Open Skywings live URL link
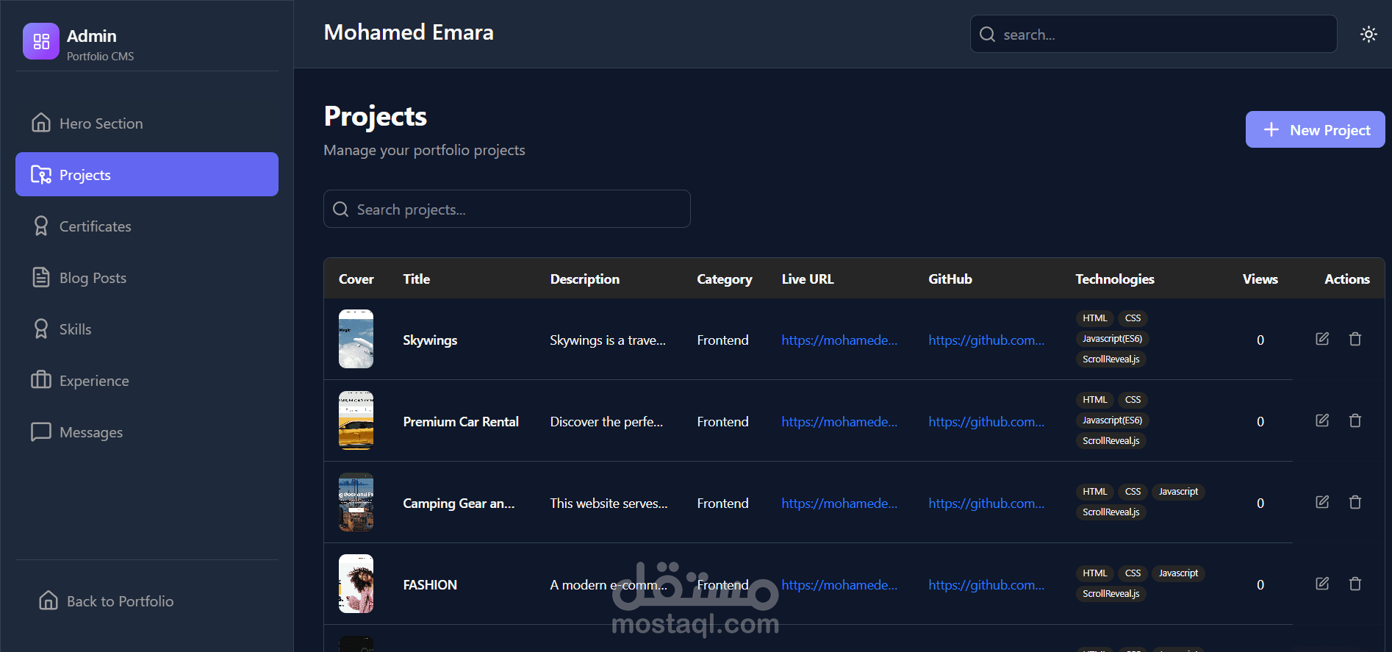Viewport: 1392px width, 652px height. pyautogui.click(x=839, y=340)
